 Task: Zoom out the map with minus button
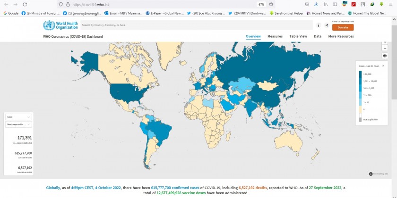(385, 48)
